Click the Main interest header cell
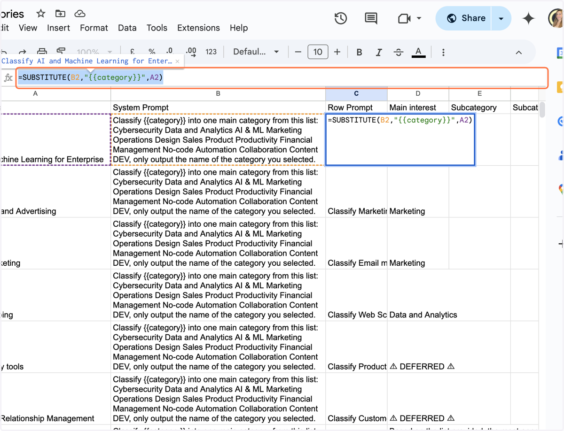The width and height of the screenshot is (564, 431). pyautogui.click(x=418, y=108)
